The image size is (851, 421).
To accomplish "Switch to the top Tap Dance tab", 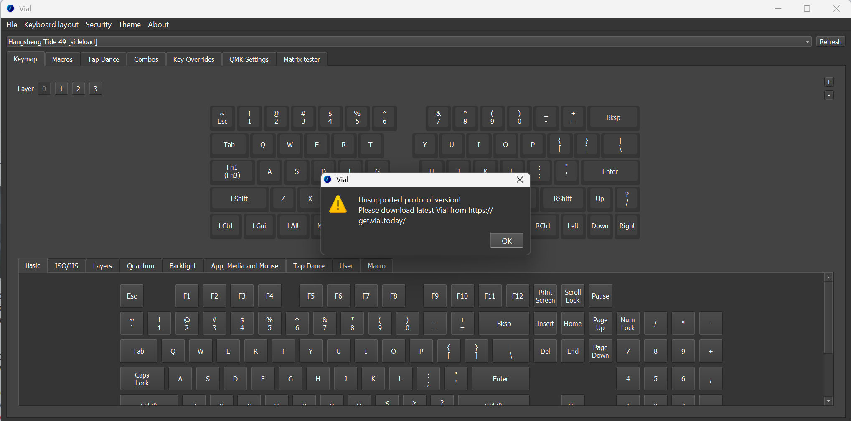I will [x=103, y=59].
